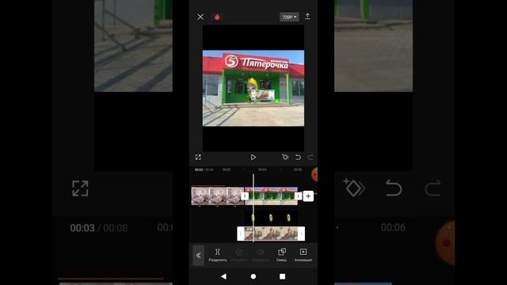Tap the Android home circle button
This screenshot has height=285, width=507.
[253, 276]
